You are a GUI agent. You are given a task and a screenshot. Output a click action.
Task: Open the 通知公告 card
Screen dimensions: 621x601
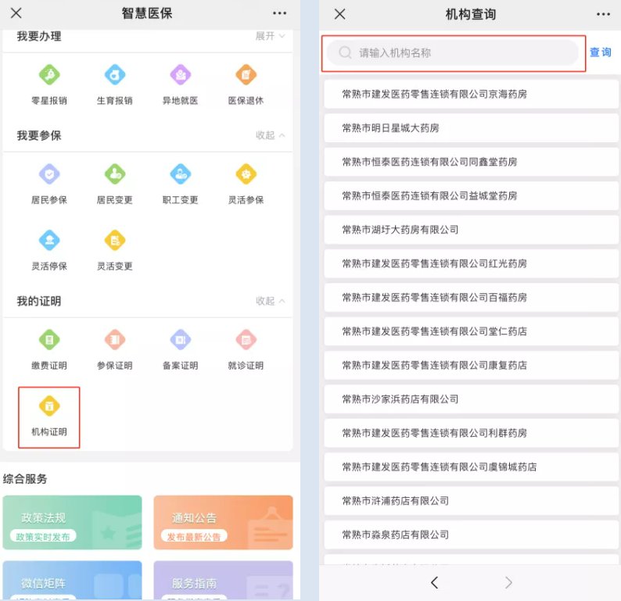click(x=224, y=522)
